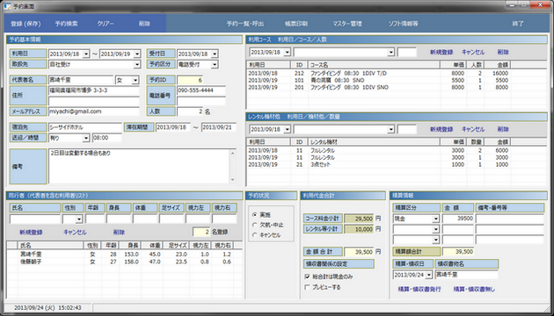This screenshot has width=554, height=316.
Task: Open 帳票印刷 menu item
Action: click(296, 24)
